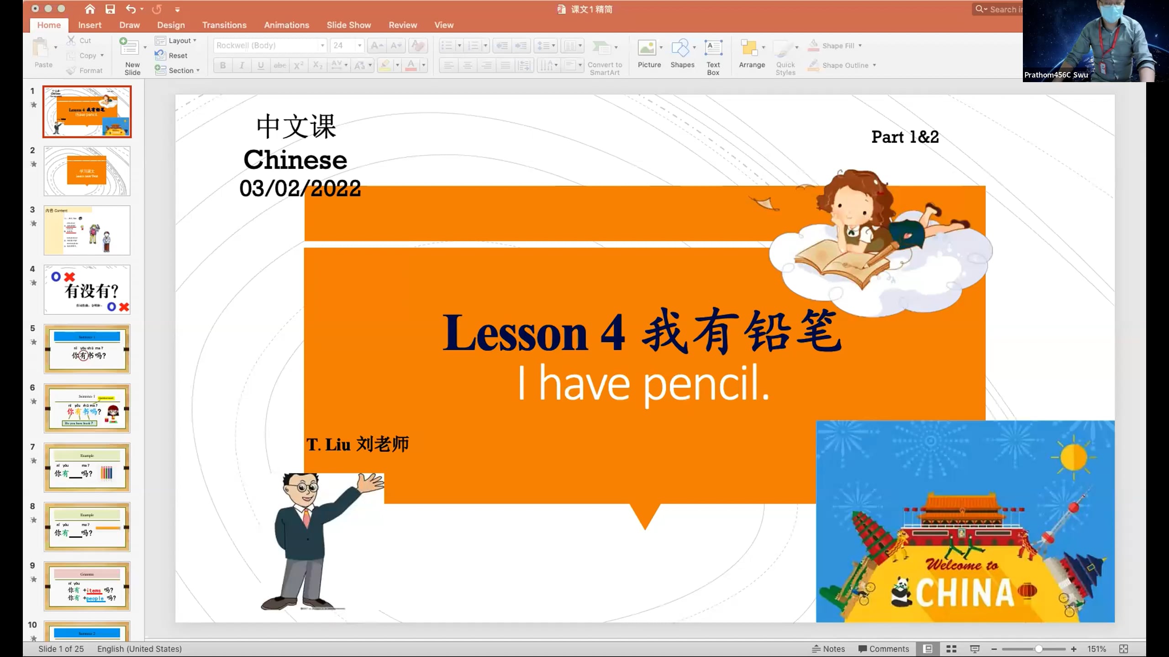Open the Comments pane
Viewport: 1169px width, 657px height.
(883, 649)
